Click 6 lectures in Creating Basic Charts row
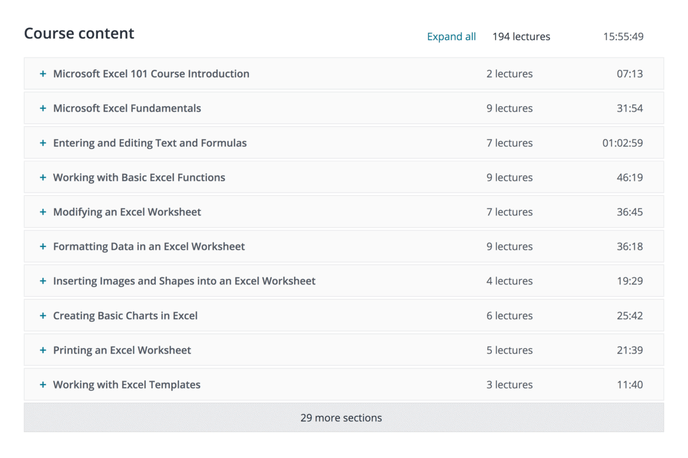The height and width of the screenshot is (458, 688). click(510, 316)
